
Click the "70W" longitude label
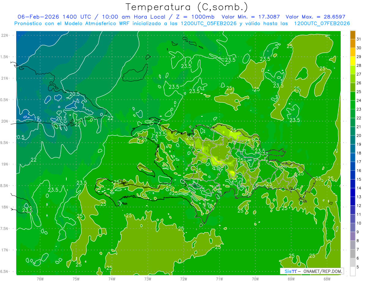pyautogui.click(x=255, y=279)
